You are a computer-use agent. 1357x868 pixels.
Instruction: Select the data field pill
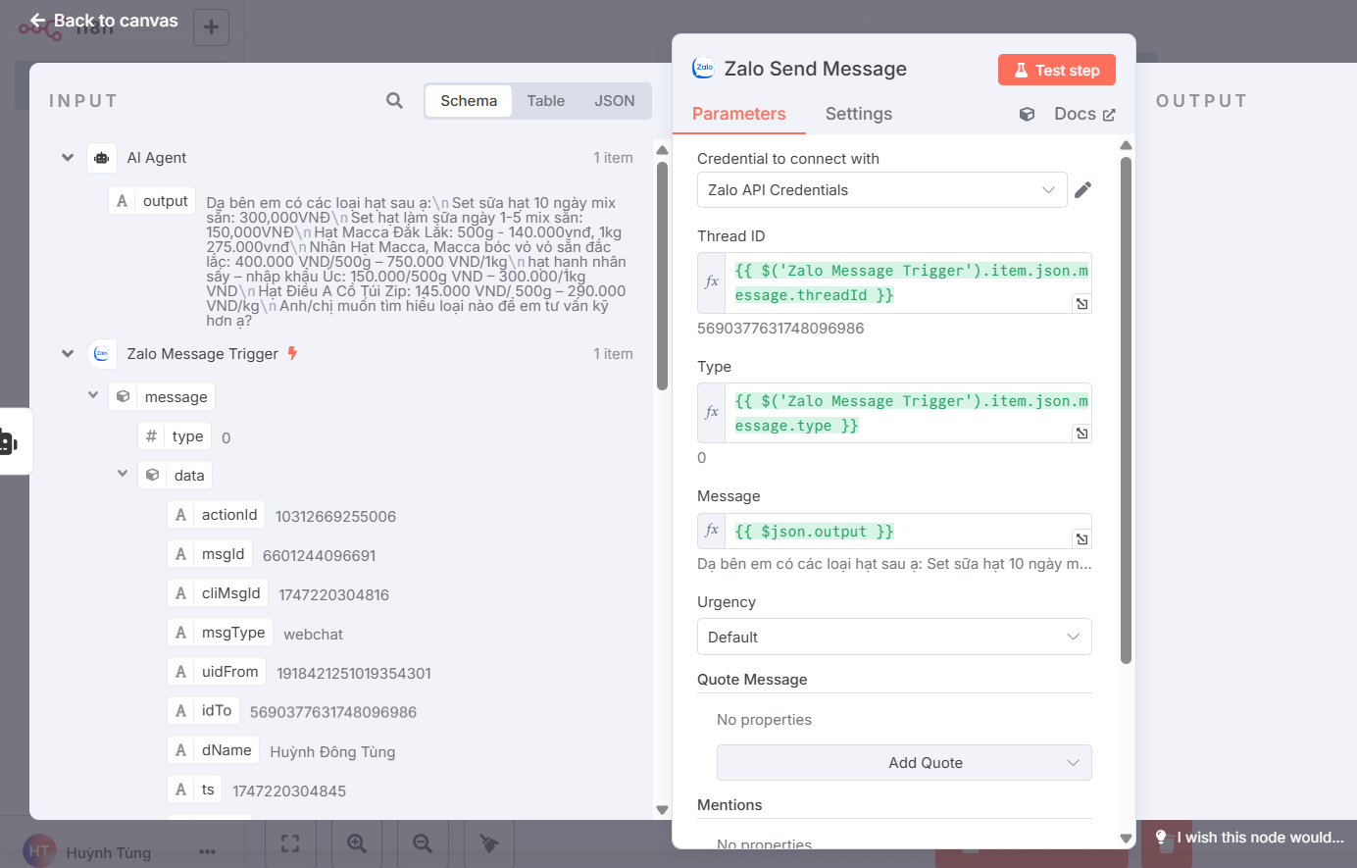(x=176, y=476)
